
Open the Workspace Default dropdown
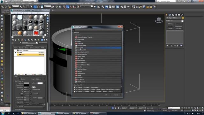[x=30, y=1]
